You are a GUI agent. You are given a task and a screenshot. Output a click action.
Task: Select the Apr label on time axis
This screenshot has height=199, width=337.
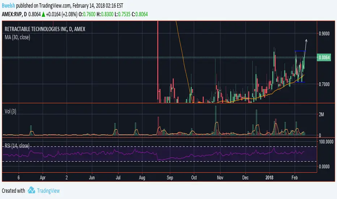click(x=43, y=178)
